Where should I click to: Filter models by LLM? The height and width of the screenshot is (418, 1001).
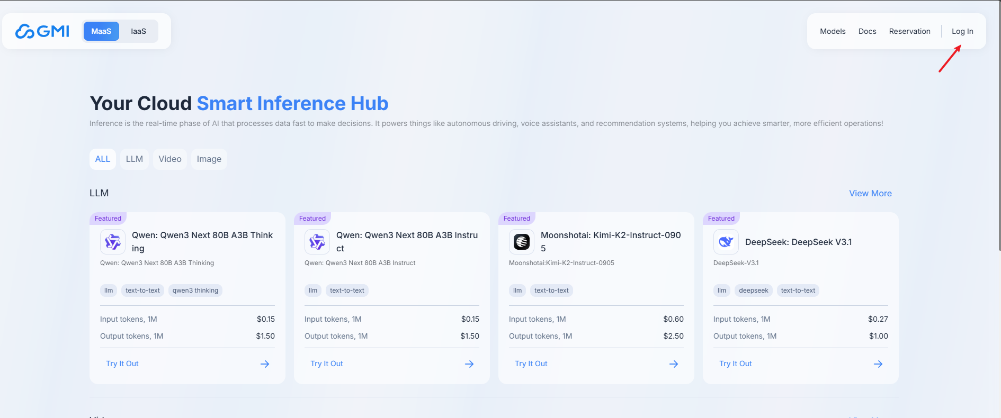tap(135, 159)
